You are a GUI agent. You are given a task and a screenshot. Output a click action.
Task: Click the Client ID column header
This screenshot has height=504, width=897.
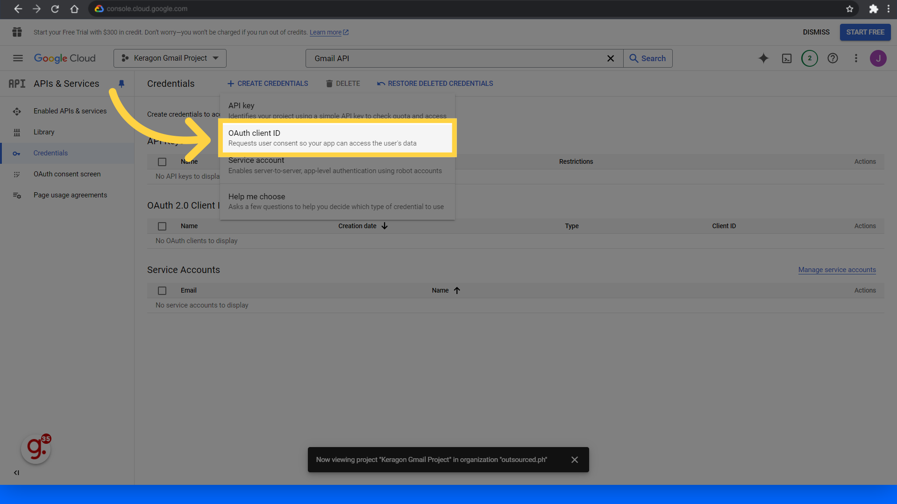click(x=724, y=226)
